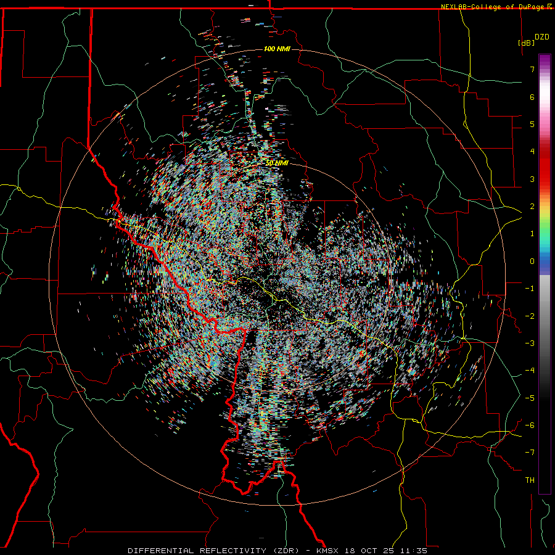
Task: Click the 100 NMI range ring label
Action: 277,49
